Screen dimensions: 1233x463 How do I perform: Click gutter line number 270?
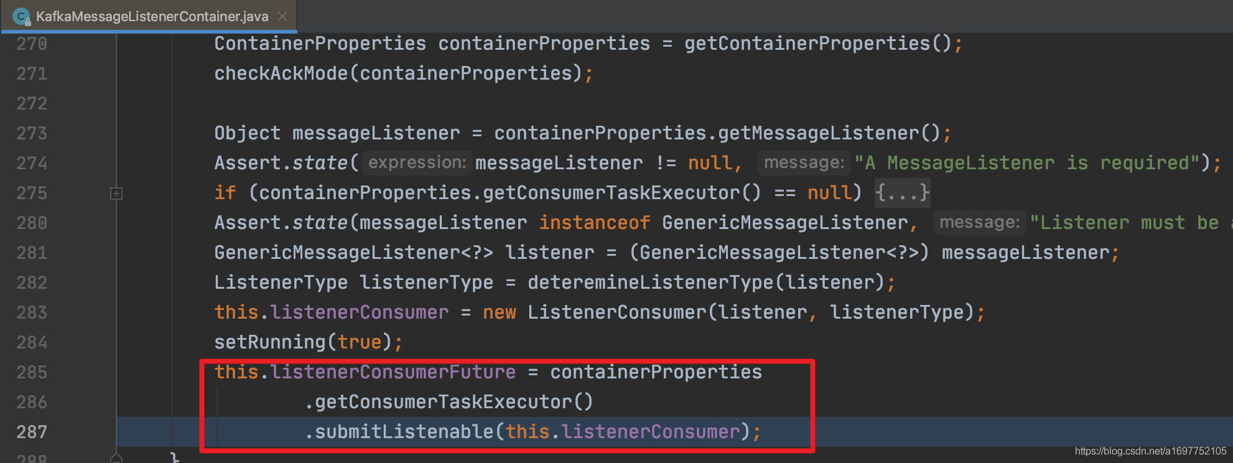[x=32, y=44]
